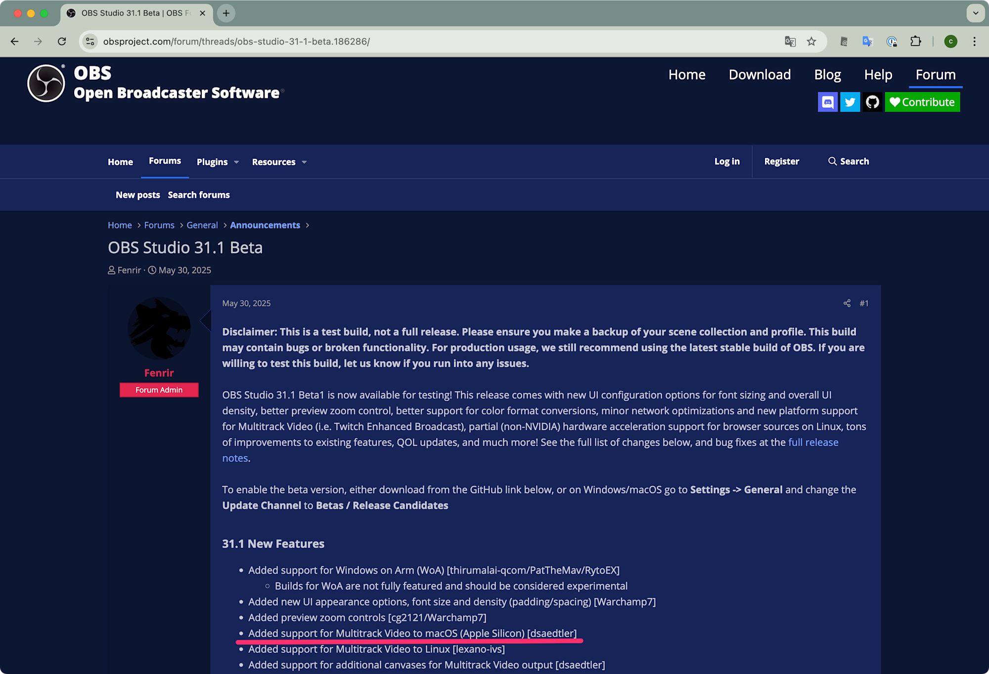Click Register
The height and width of the screenshot is (674, 989).
(781, 161)
